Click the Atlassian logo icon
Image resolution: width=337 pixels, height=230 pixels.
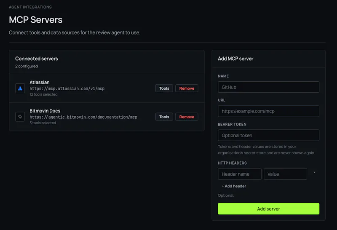[x=20, y=88]
